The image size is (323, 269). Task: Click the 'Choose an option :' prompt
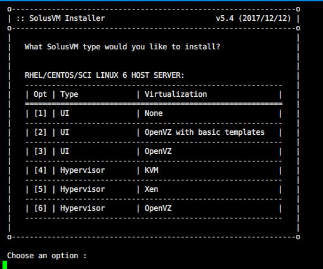[x=47, y=256]
